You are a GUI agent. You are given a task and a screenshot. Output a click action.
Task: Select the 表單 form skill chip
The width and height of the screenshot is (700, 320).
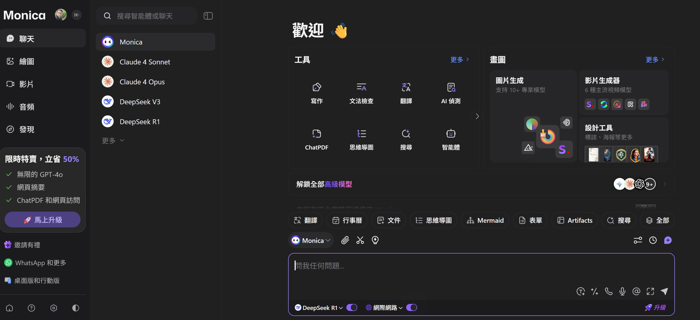coord(530,220)
